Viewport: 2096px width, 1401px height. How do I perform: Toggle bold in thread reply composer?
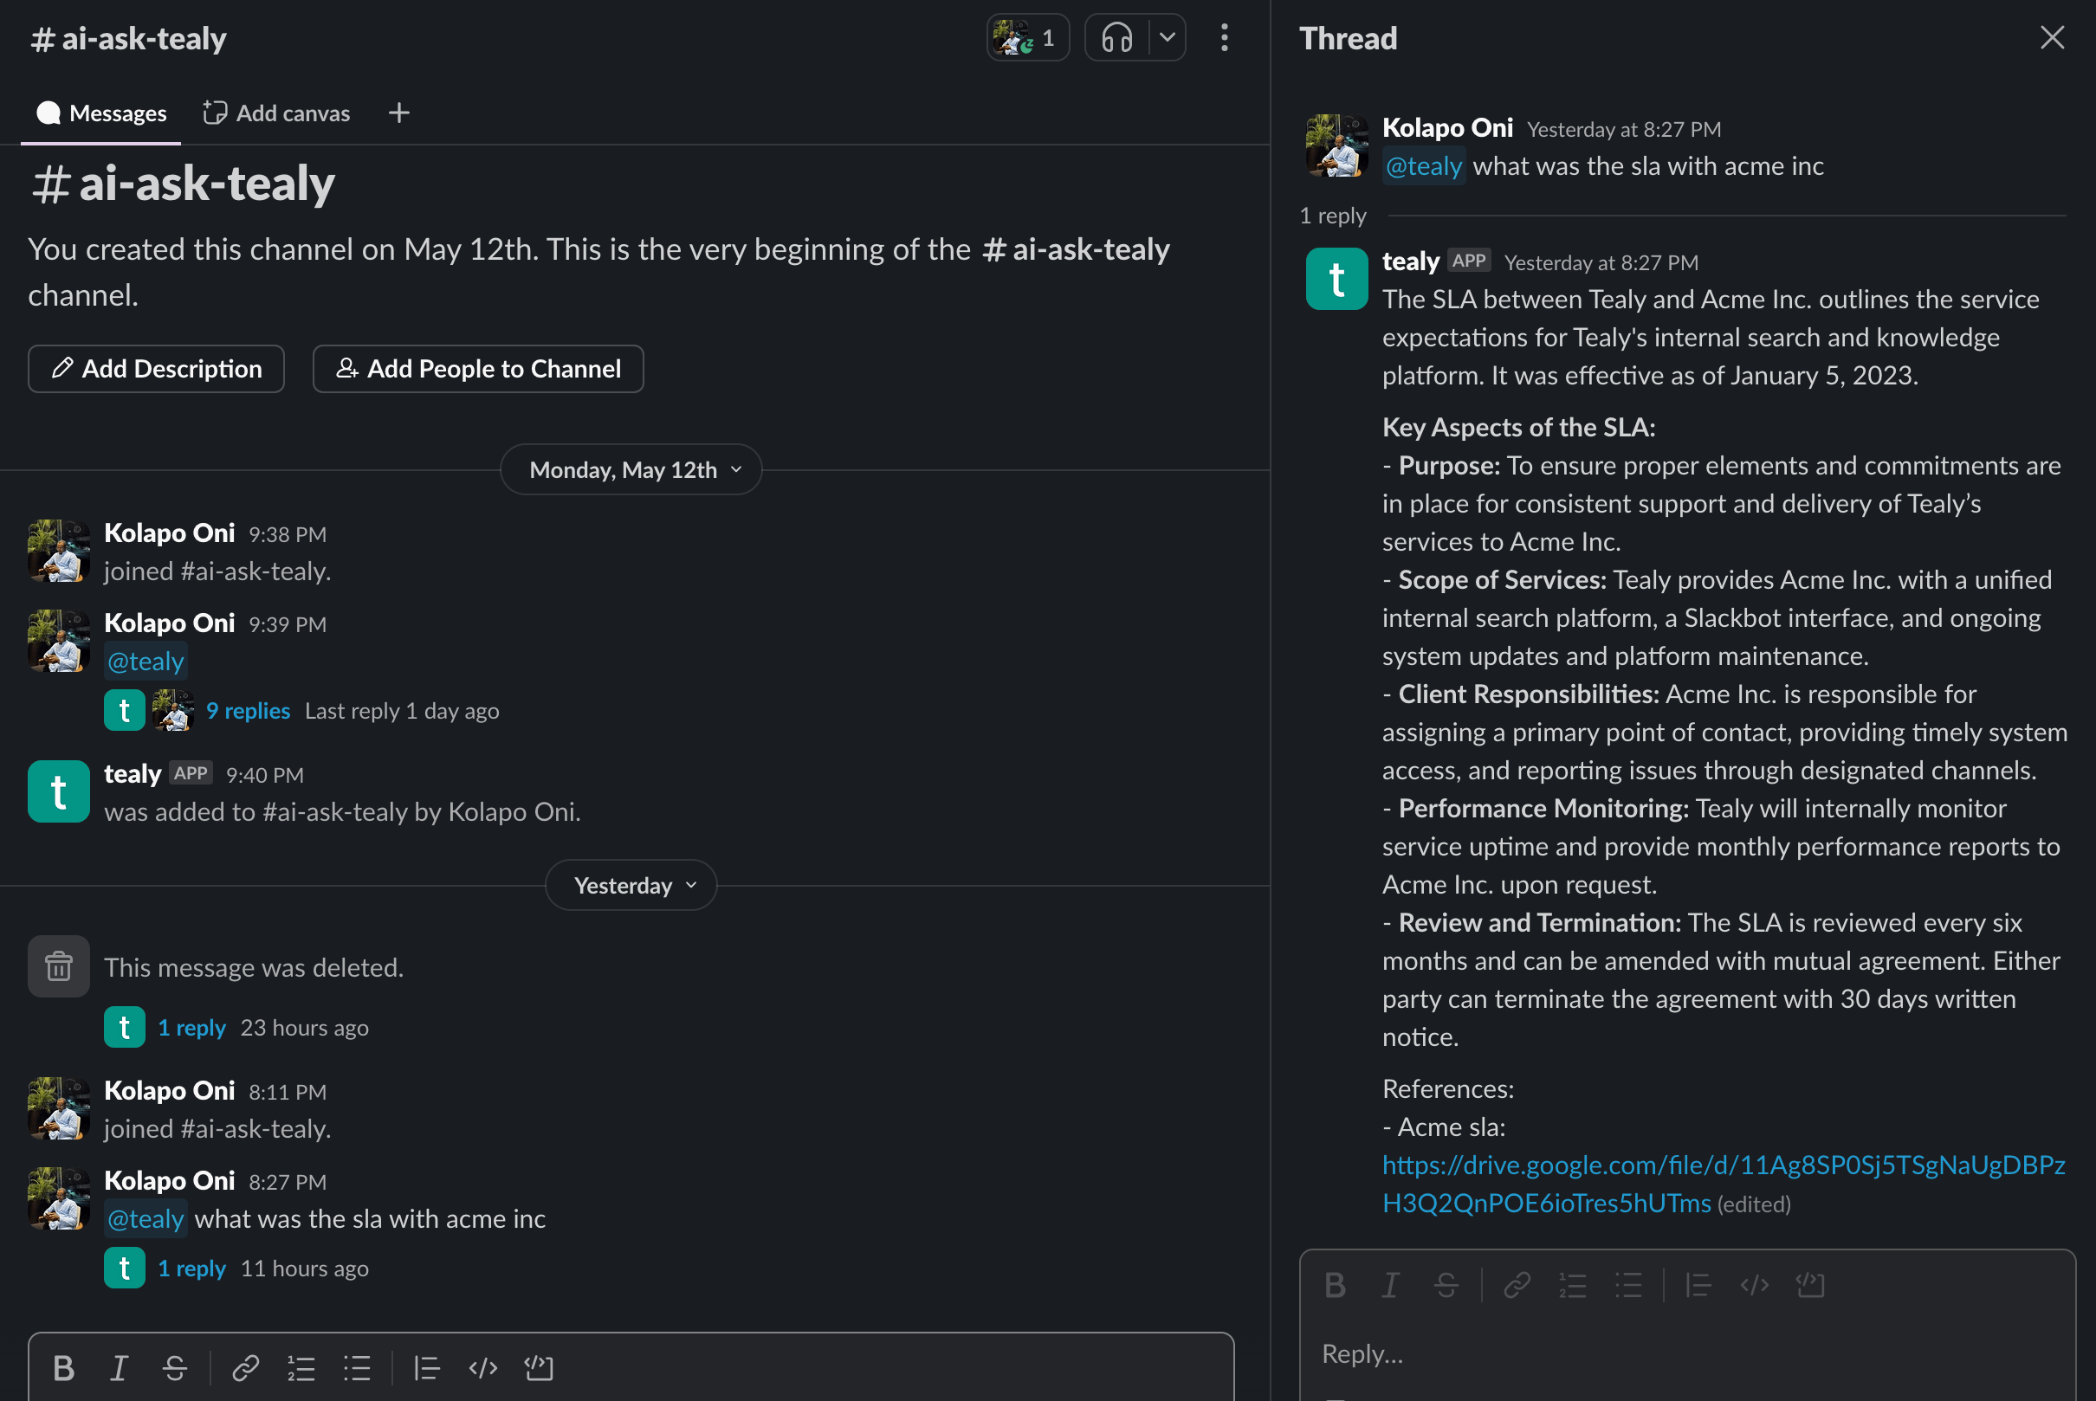click(x=1336, y=1285)
